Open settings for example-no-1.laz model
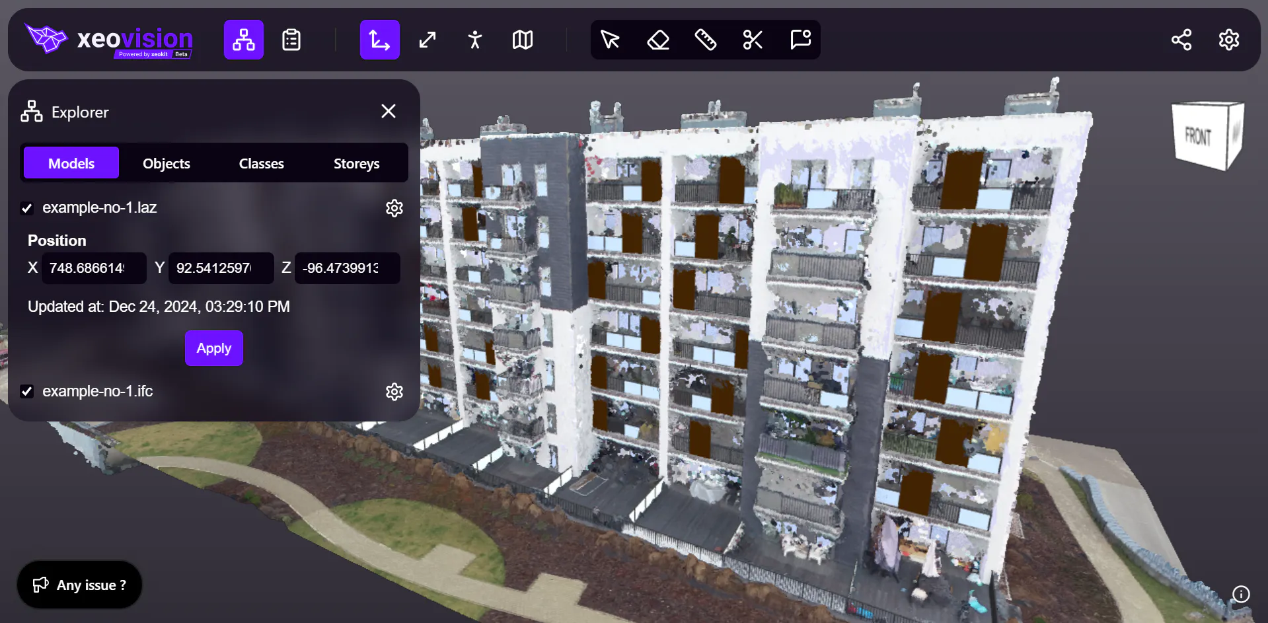Viewport: 1268px width, 623px height. (x=394, y=208)
